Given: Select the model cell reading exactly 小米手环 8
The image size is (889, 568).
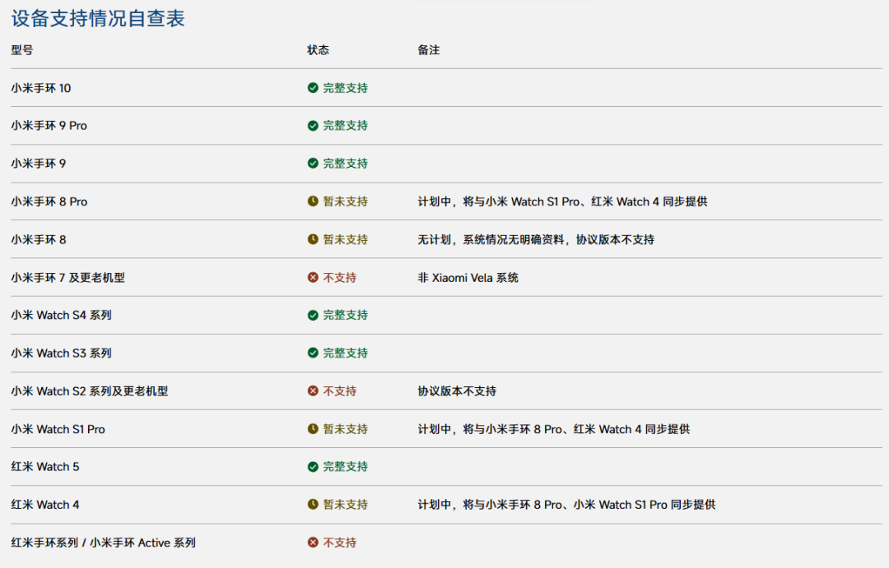Looking at the screenshot, I should (x=39, y=239).
